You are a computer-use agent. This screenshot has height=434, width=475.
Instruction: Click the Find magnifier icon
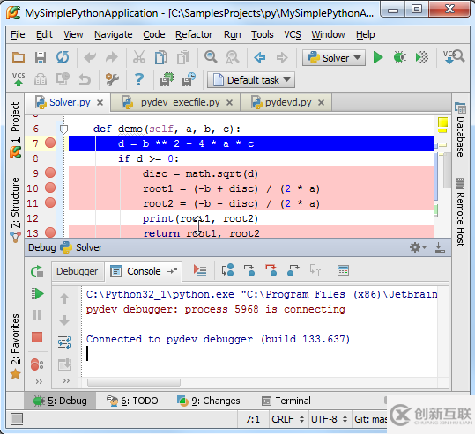point(211,57)
